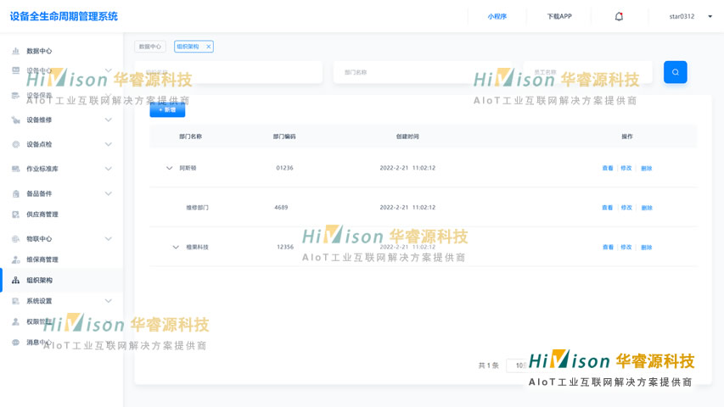Open 数据中心 via its bar chart icon
The image size is (724, 407).
[x=15, y=51]
